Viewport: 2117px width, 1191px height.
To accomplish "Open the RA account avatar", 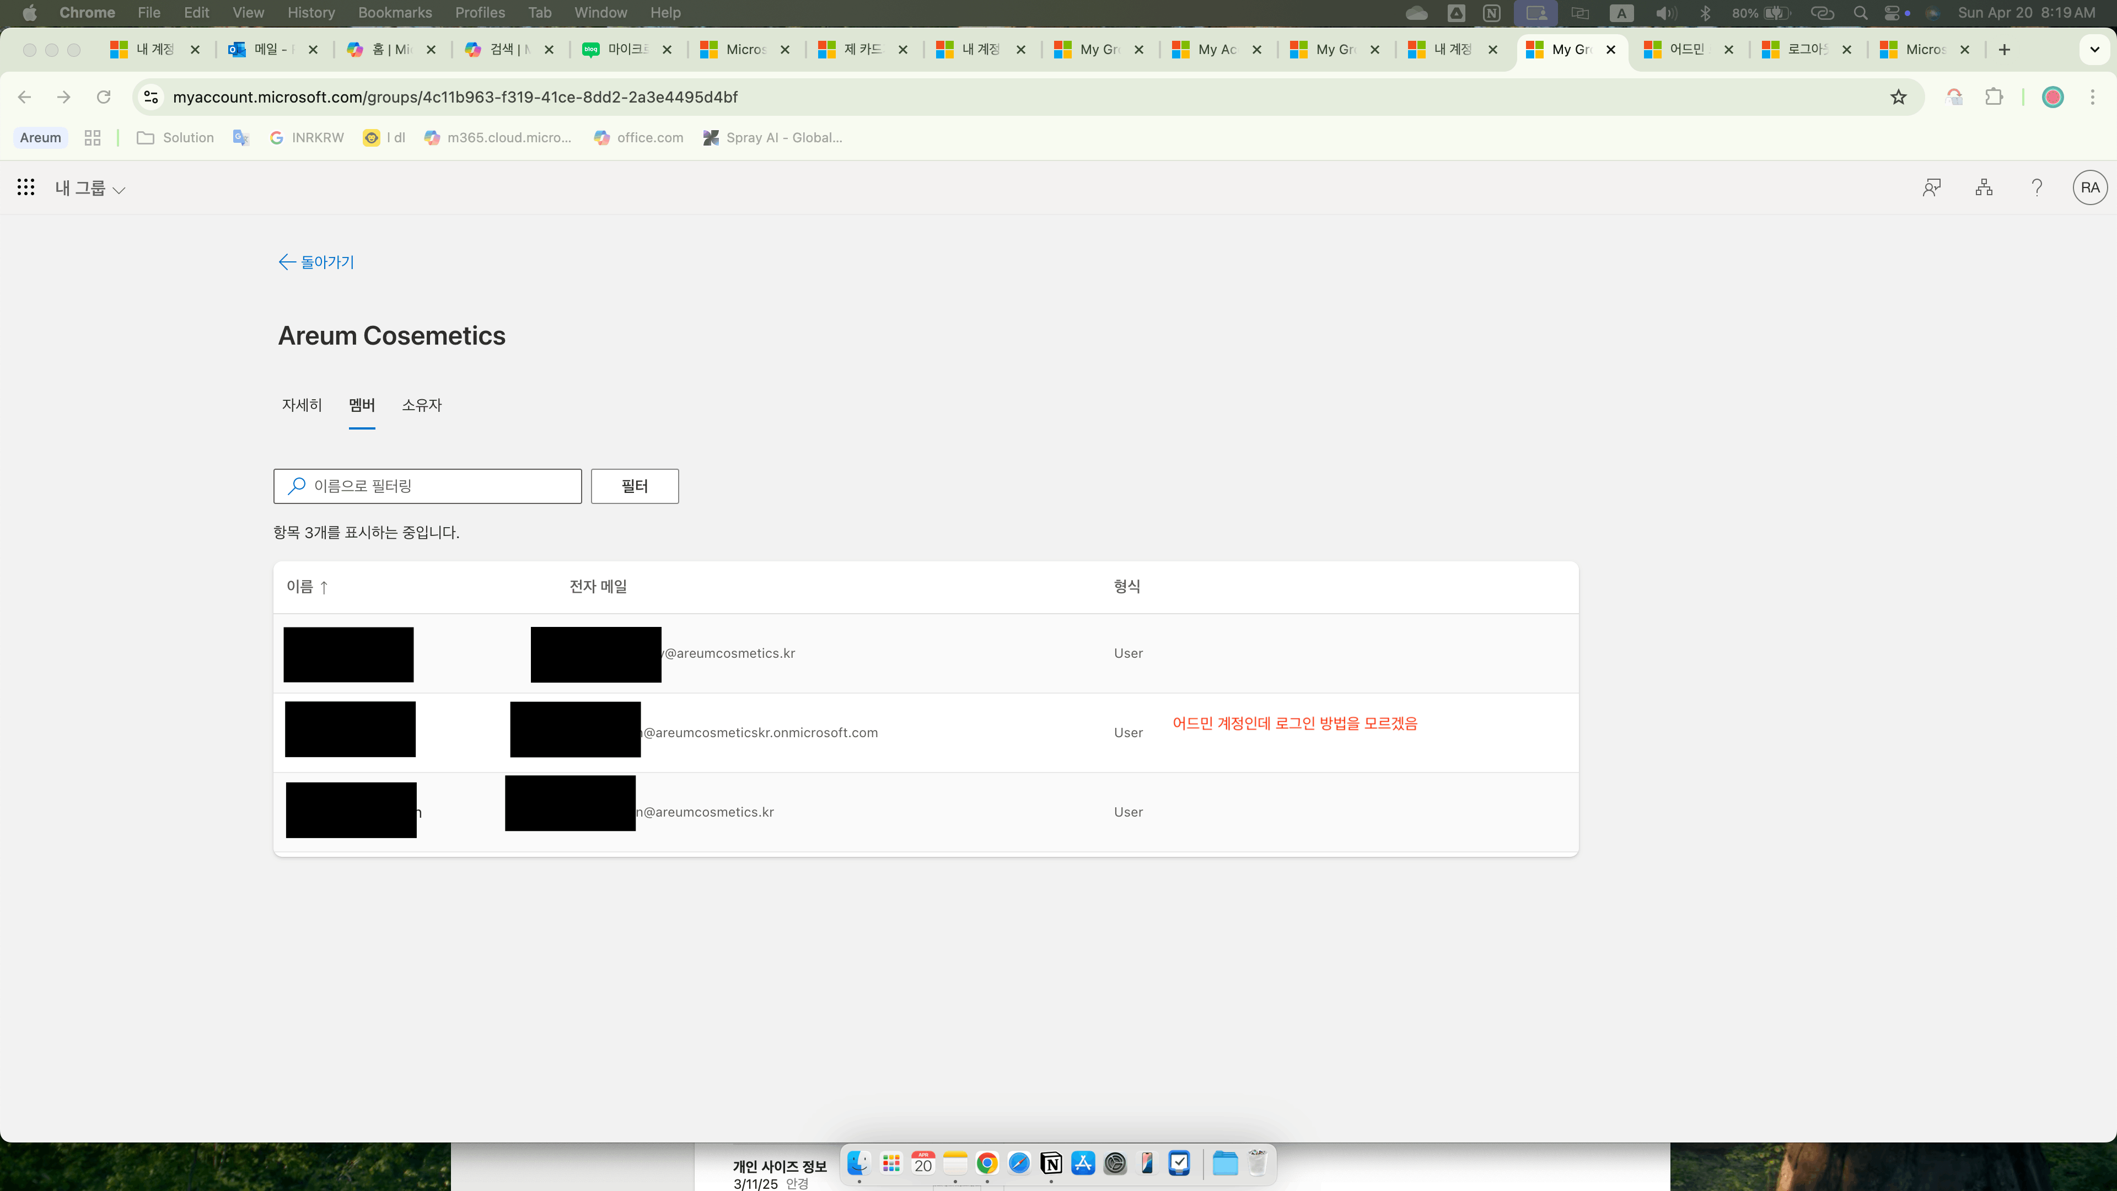I will point(2090,188).
